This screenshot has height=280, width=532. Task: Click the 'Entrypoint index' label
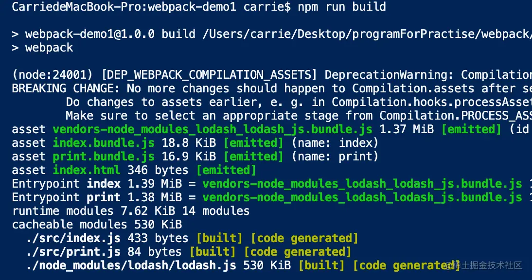point(66,184)
